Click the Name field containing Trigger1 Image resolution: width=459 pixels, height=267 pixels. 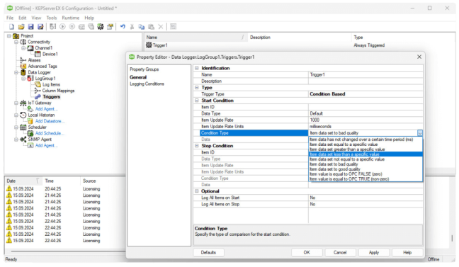[365, 74]
